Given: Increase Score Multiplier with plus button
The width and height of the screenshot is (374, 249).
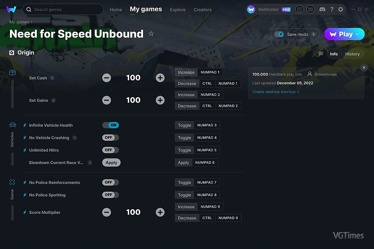Looking at the screenshot, I should tap(160, 212).
